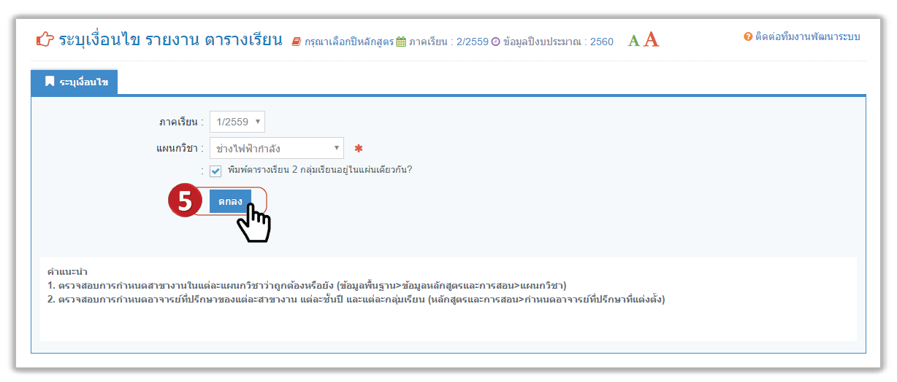
Task: Click advice line 1 about แผนกวิชา
Action: tap(307, 285)
